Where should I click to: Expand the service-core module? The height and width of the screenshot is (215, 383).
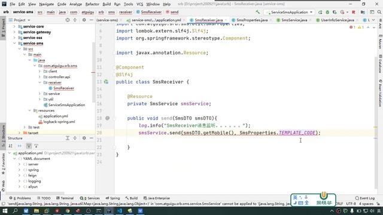pyautogui.click(x=14, y=26)
